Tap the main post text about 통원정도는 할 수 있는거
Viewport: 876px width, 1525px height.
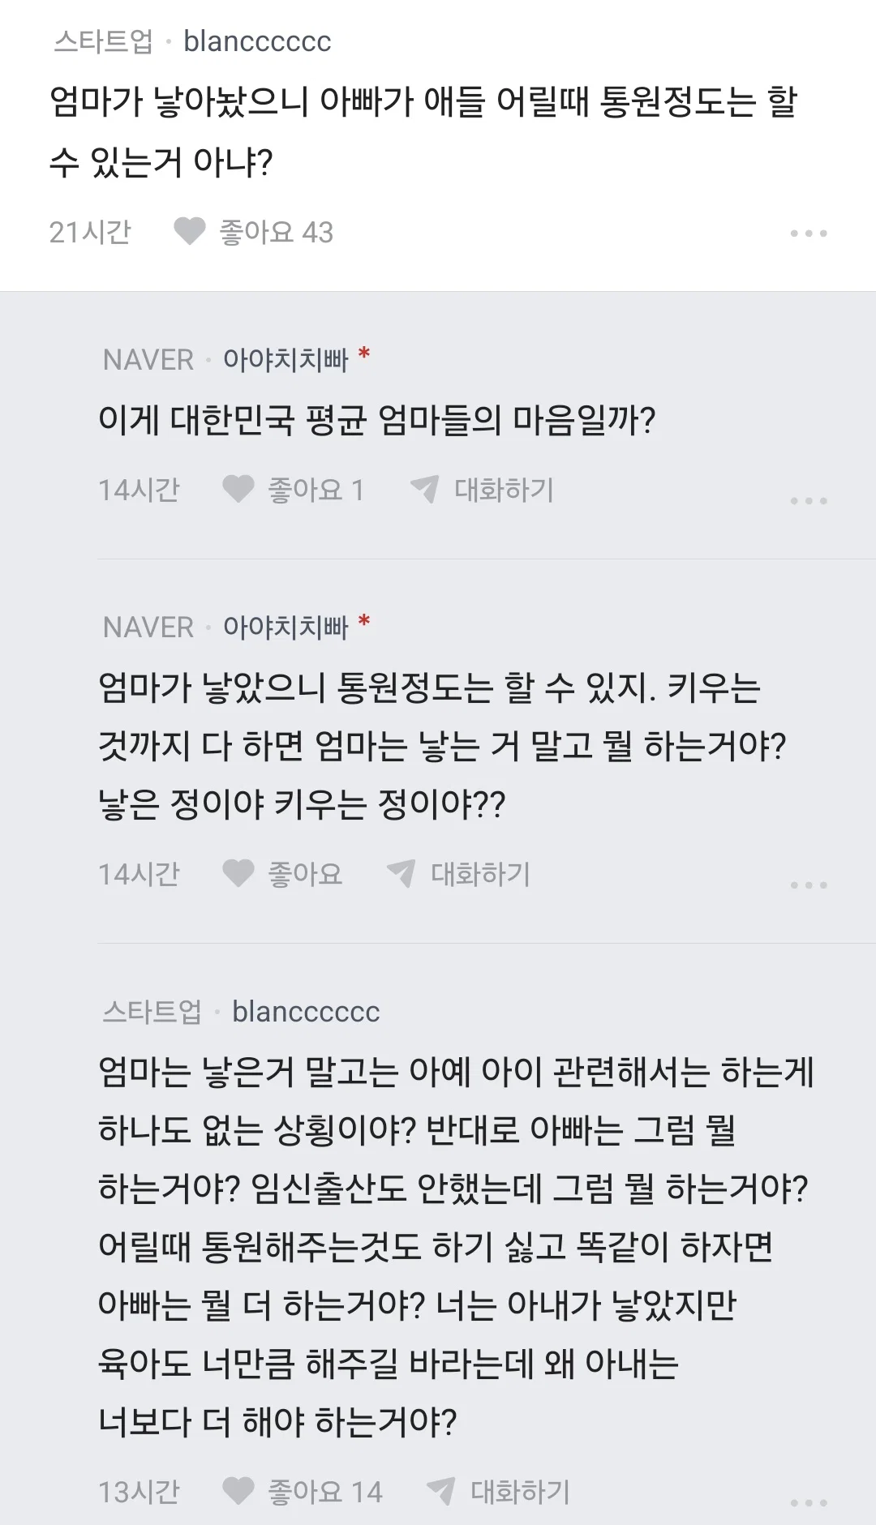[423, 131]
